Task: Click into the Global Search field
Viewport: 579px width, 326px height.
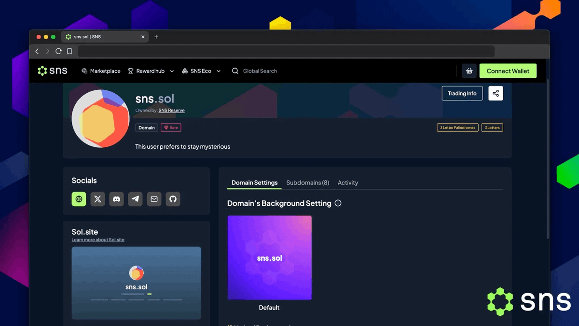Action: tap(260, 71)
